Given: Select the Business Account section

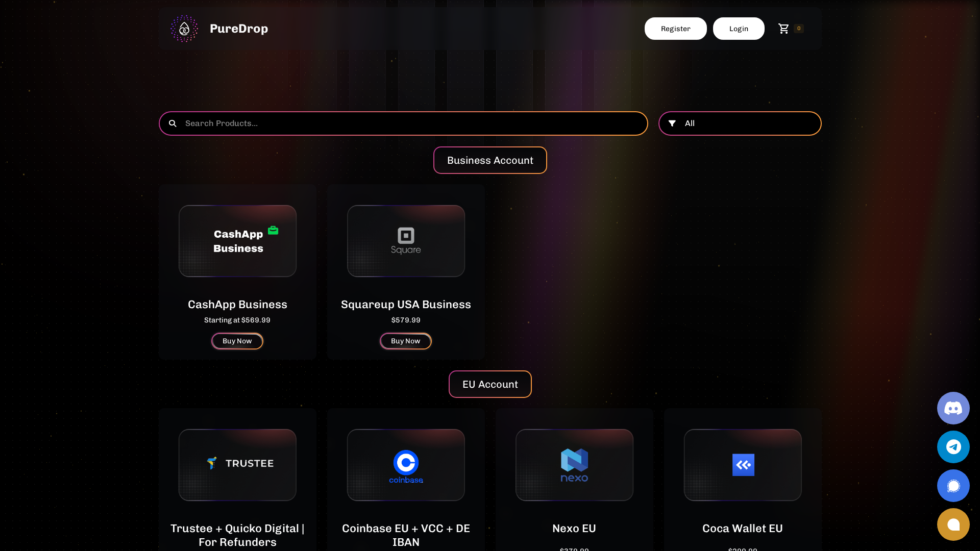Looking at the screenshot, I should pyautogui.click(x=489, y=160).
